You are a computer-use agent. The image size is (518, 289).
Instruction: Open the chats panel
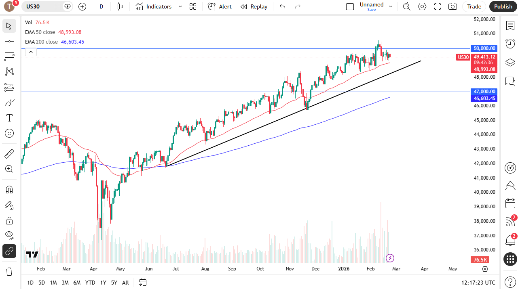tap(510, 82)
